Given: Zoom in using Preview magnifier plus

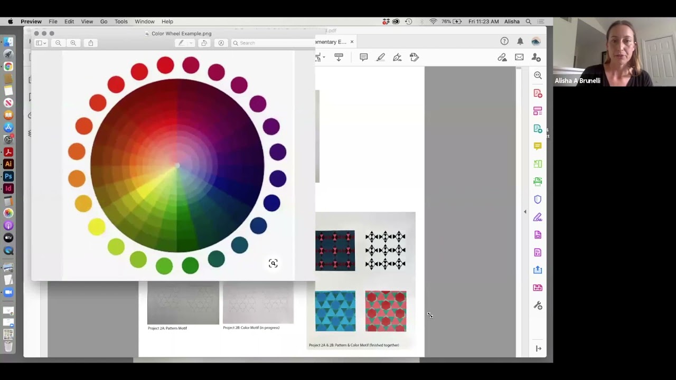Looking at the screenshot, I should [73, 43].
